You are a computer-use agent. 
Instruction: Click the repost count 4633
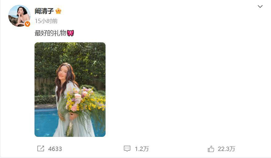pyautogui.click(x=55, y=149)
